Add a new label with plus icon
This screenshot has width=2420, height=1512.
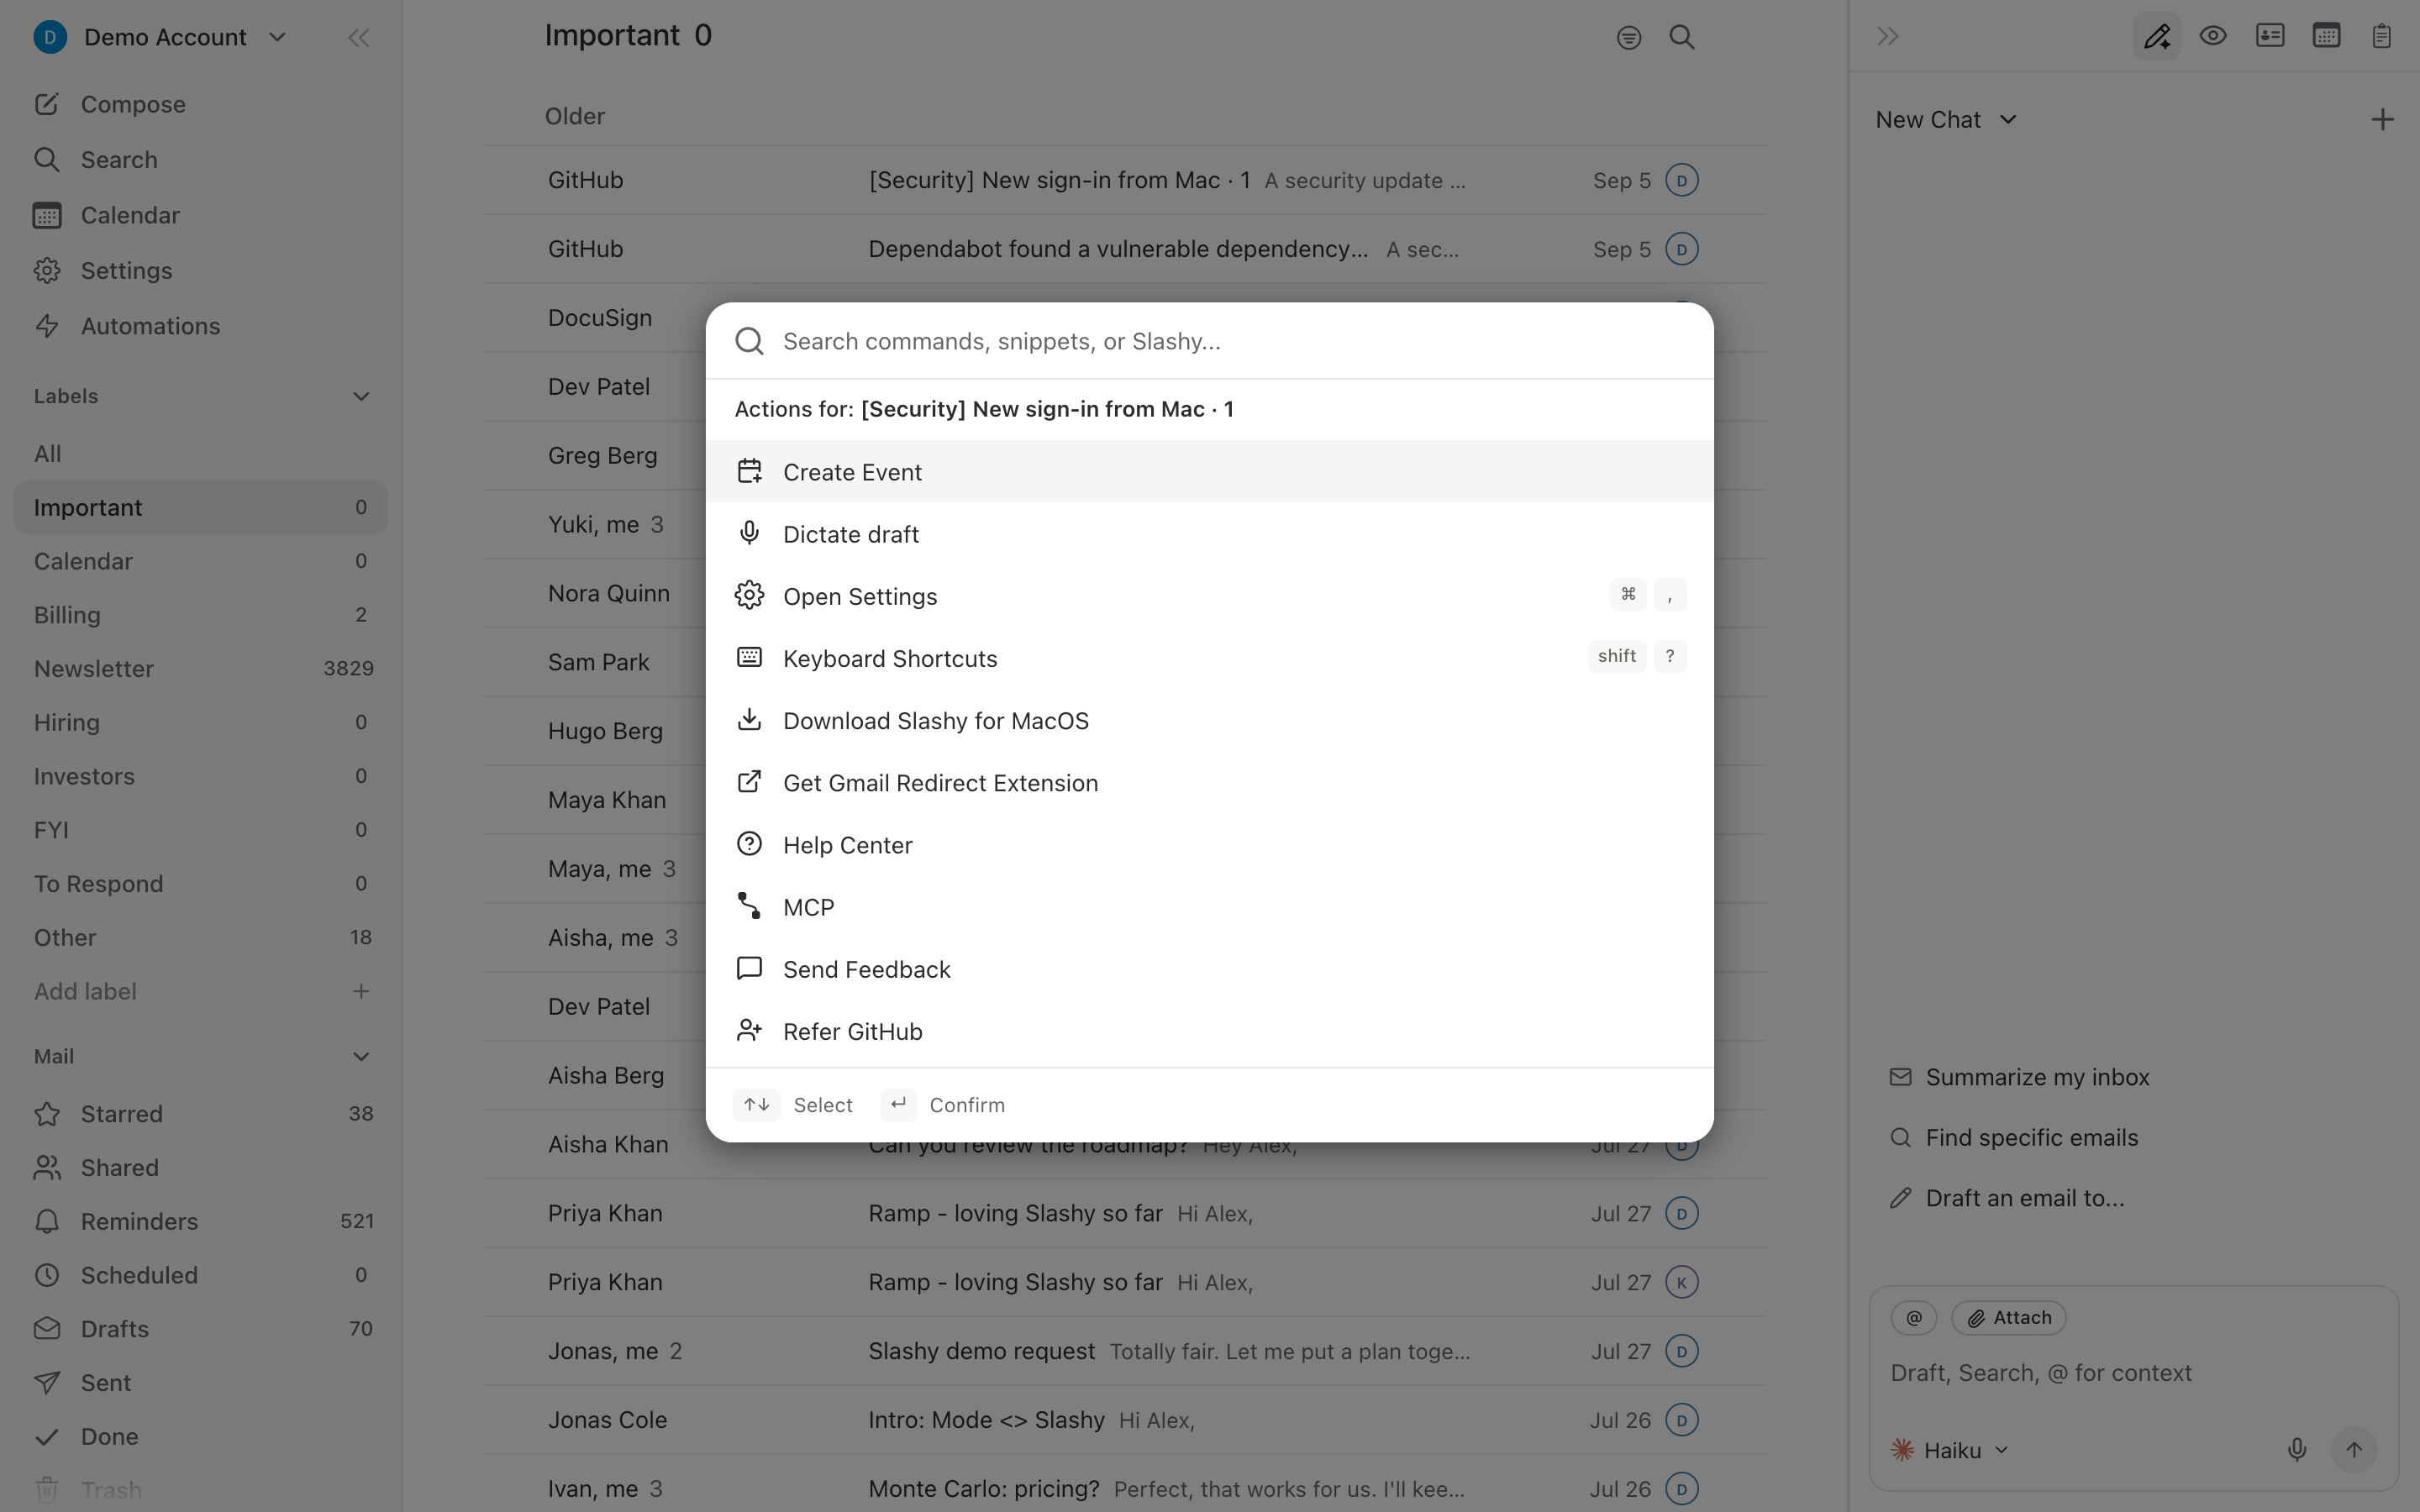tap(361, 991)
